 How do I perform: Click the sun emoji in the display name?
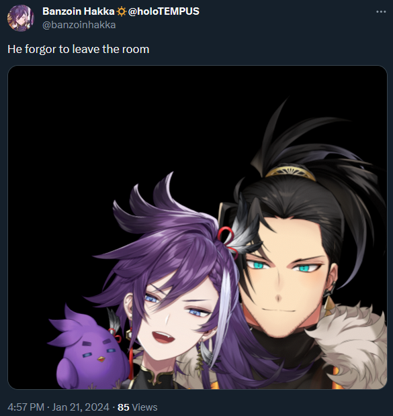click(x=121, y=11)
